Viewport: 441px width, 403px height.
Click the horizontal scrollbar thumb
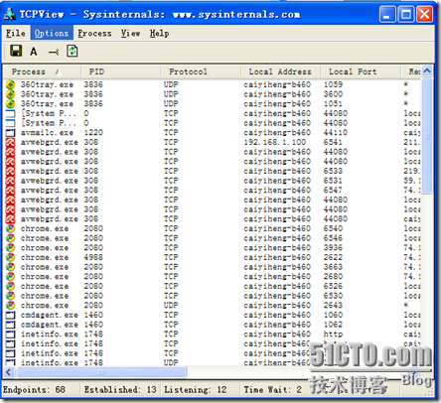[x=101, y=372]
